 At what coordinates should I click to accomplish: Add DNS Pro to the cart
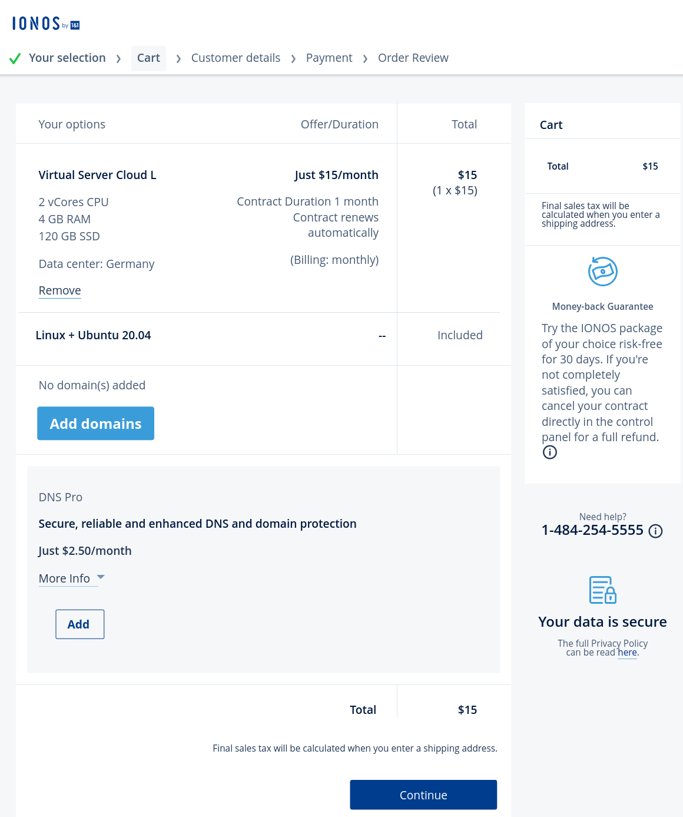(x=80, y=624)
